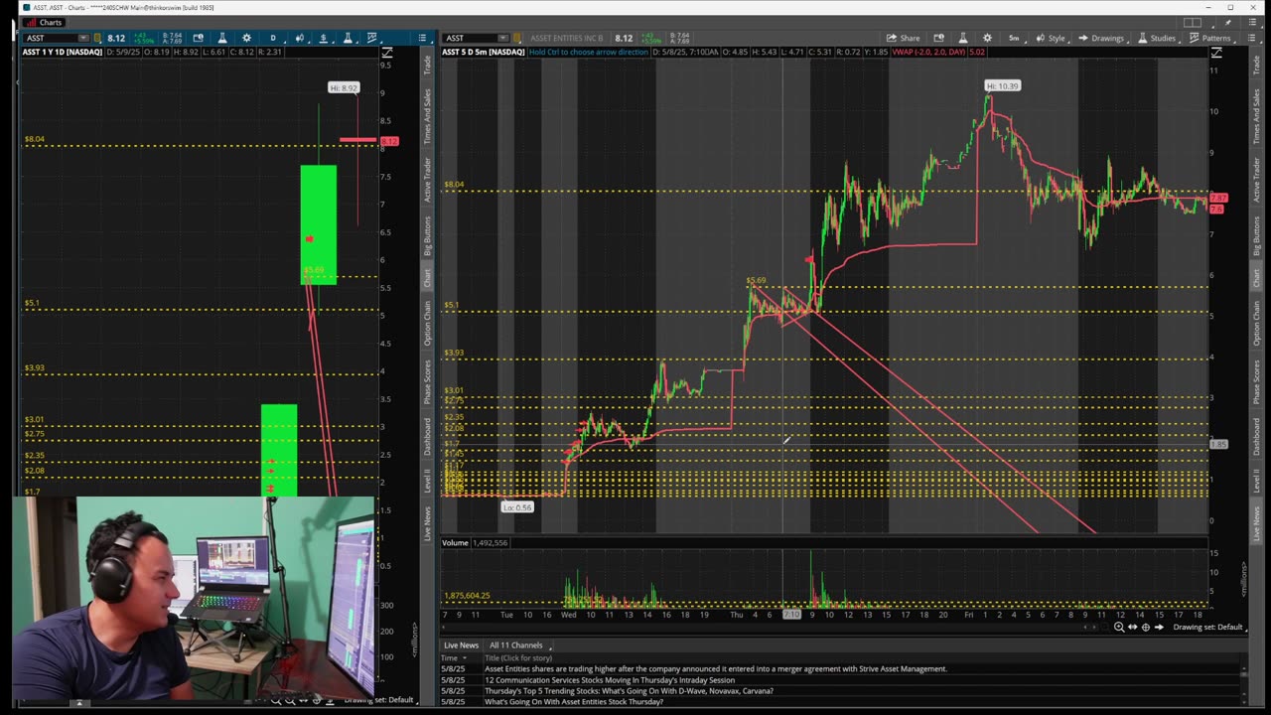This screenshot has width=1271, height=715.
Task: Open the 5m timeframe dropdown
Action: pyautogui.click(x=1015, y=38)
